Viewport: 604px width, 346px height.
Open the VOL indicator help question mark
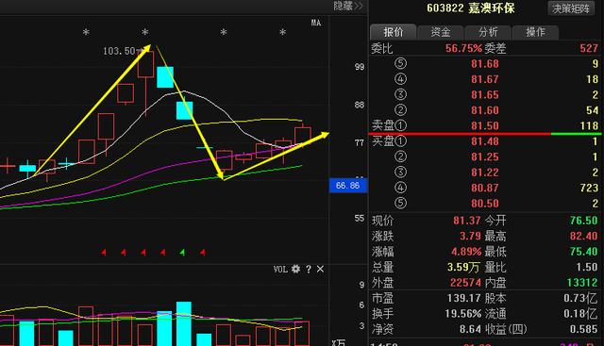point(309,270)
